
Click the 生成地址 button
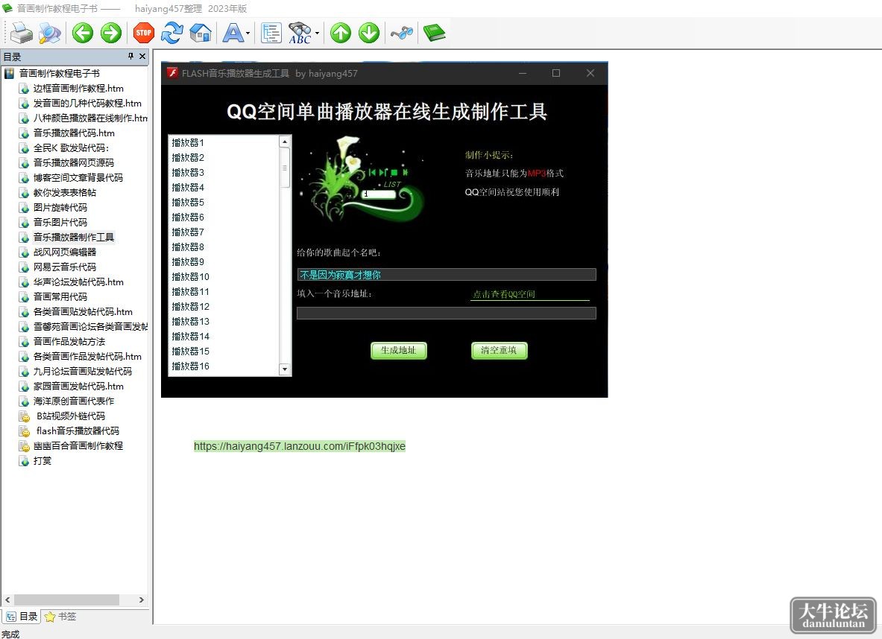click(x=399, y=350)
